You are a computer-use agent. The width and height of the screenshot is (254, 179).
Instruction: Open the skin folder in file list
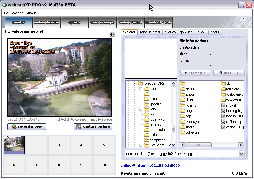coord(227,83)
